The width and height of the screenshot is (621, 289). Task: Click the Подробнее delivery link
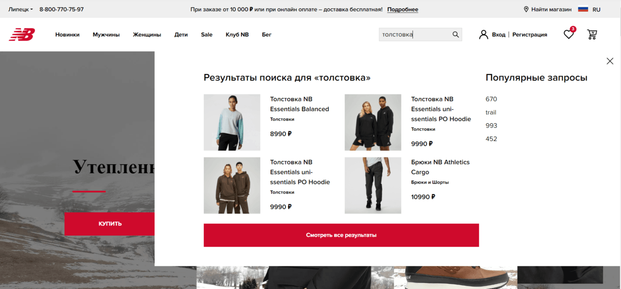(x=403, y=9)
